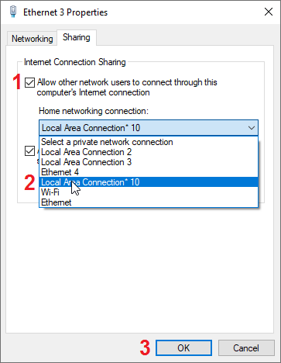Confirm settings with the OK button
This screenshot has width=281, height=363.
[x=183, y=348]
